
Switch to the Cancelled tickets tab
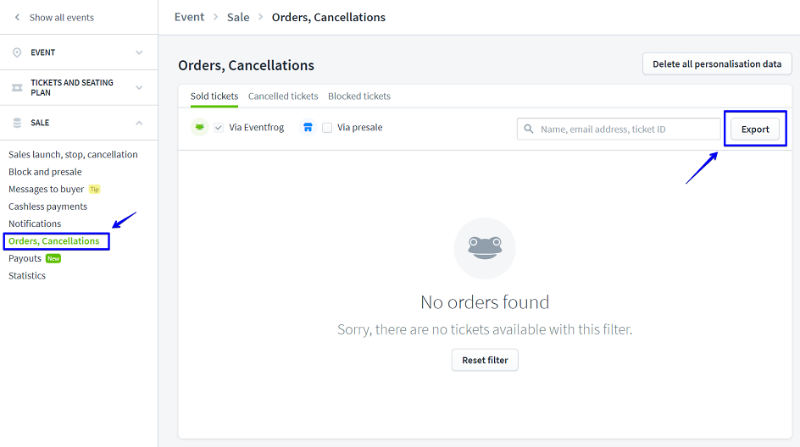(283, 97)
